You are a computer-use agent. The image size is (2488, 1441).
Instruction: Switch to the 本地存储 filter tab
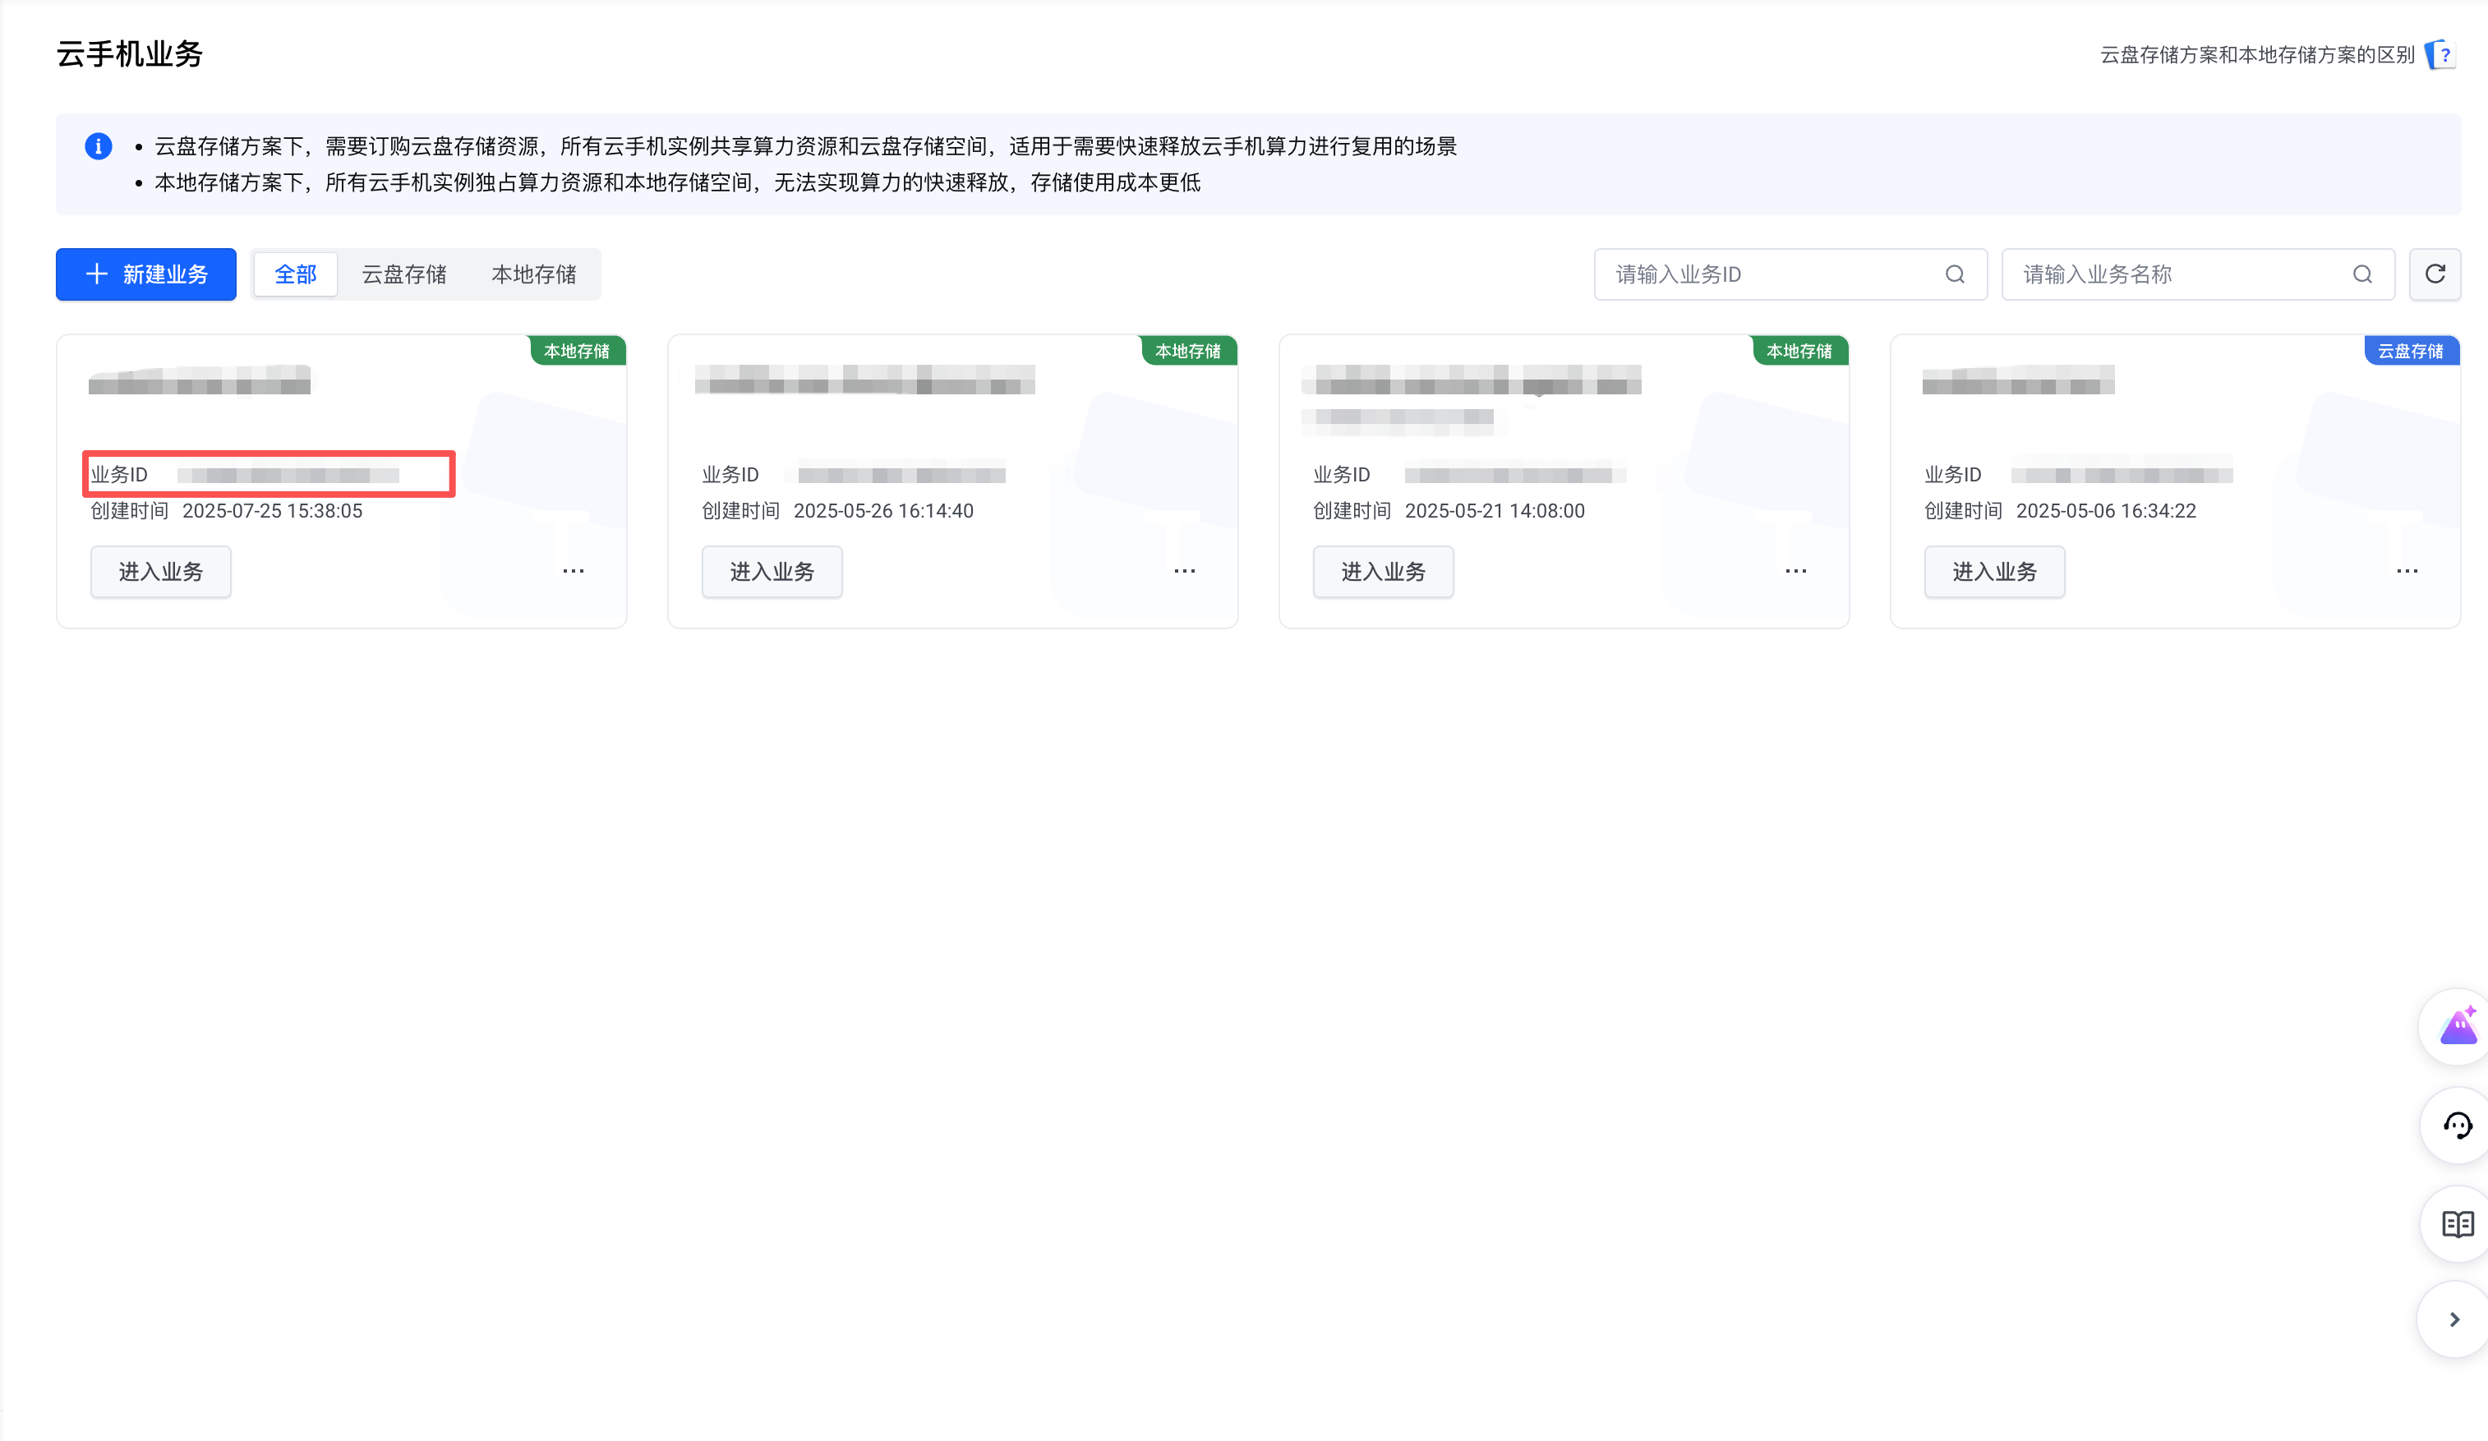pos(534,274)
